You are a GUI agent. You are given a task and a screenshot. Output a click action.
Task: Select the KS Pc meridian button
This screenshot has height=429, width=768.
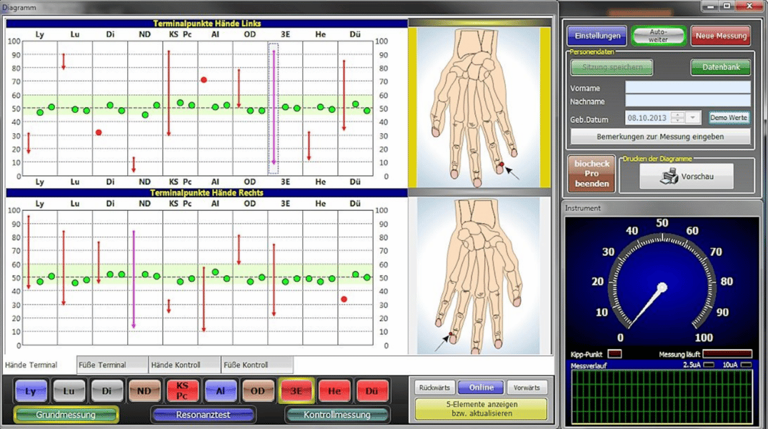[183, 391]
